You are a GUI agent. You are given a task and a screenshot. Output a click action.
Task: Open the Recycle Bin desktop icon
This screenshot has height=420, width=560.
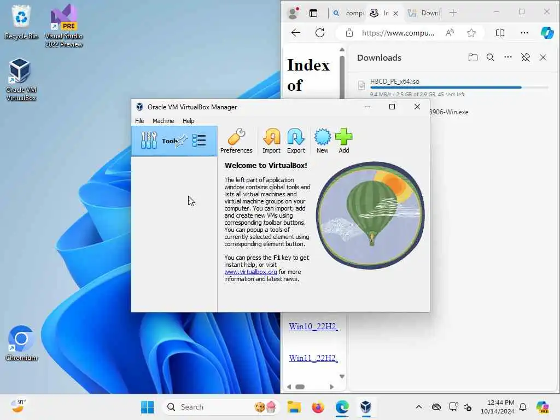[x=21, y=22]
